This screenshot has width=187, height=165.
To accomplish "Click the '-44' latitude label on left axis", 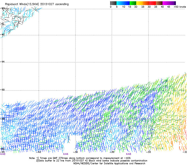I will (x=2, y=62).
